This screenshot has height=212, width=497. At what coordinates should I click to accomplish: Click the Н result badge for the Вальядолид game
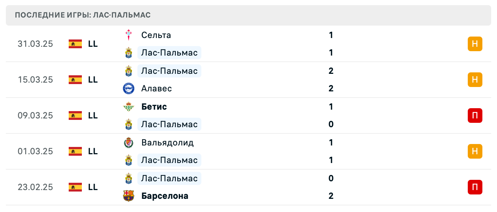475,151
